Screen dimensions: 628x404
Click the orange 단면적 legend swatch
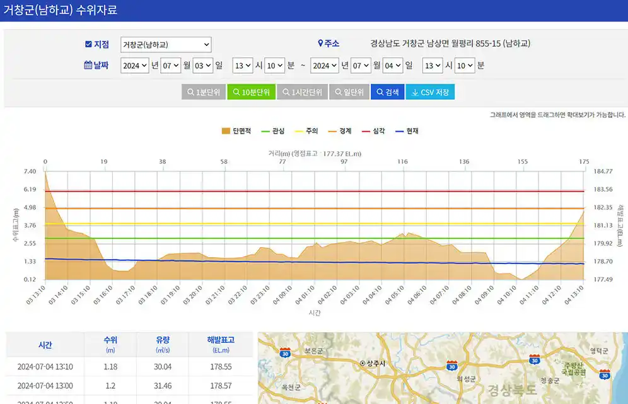pyautogui.click(x=226, y=130)
